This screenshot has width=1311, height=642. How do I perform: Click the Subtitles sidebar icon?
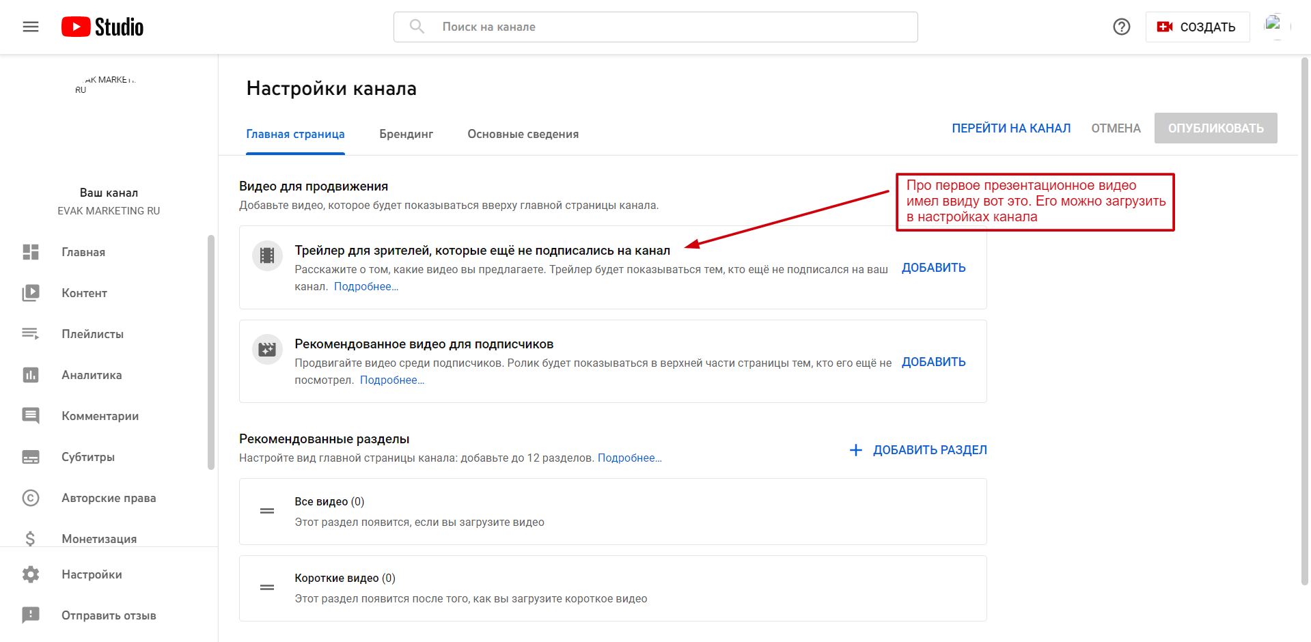pos(31,457)
